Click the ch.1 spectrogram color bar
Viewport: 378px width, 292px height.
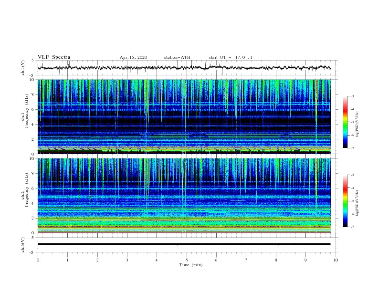pyautogui.click(x=345, y=122)
